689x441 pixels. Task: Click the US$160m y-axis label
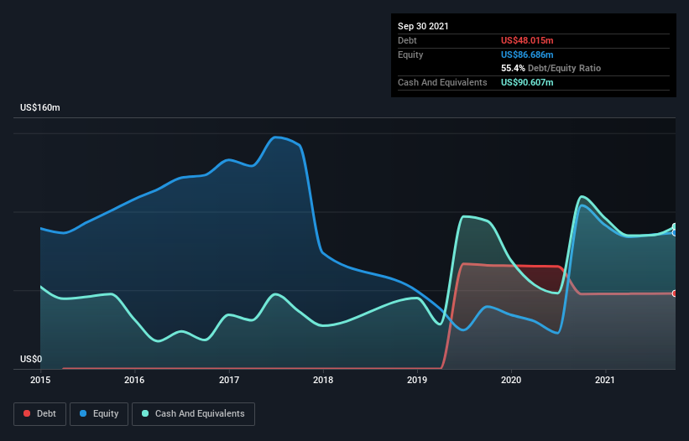[x=40, y=107]
